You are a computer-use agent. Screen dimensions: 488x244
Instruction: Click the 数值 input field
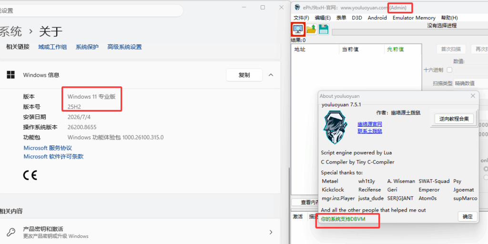tap(470, 70)
